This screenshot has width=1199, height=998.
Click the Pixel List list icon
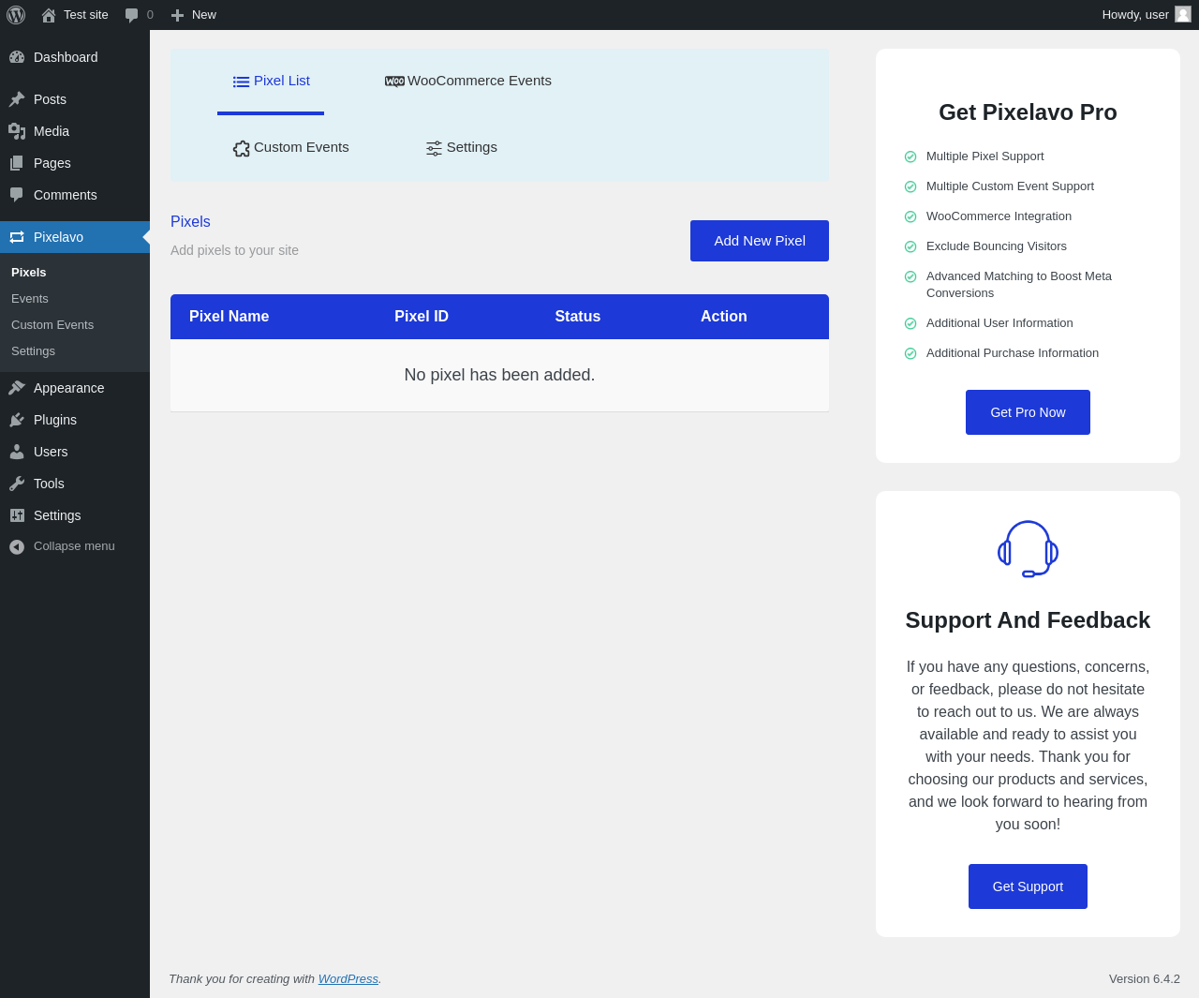241,82
